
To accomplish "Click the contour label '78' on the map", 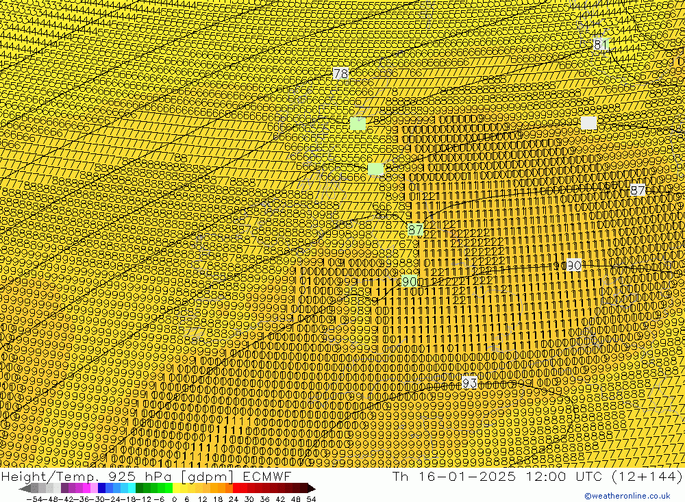I will (x=340, y=73).
